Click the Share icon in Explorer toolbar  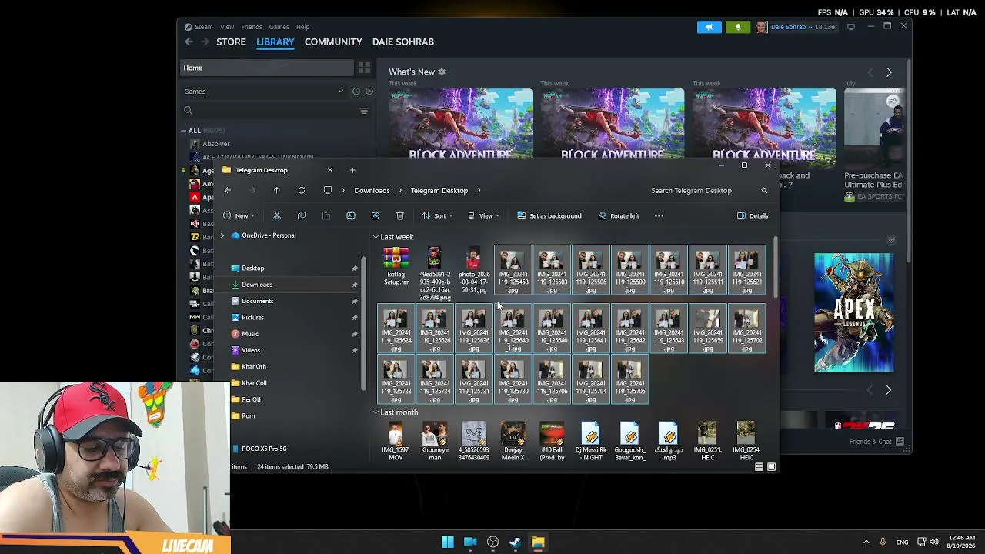[x=376, y=215]
